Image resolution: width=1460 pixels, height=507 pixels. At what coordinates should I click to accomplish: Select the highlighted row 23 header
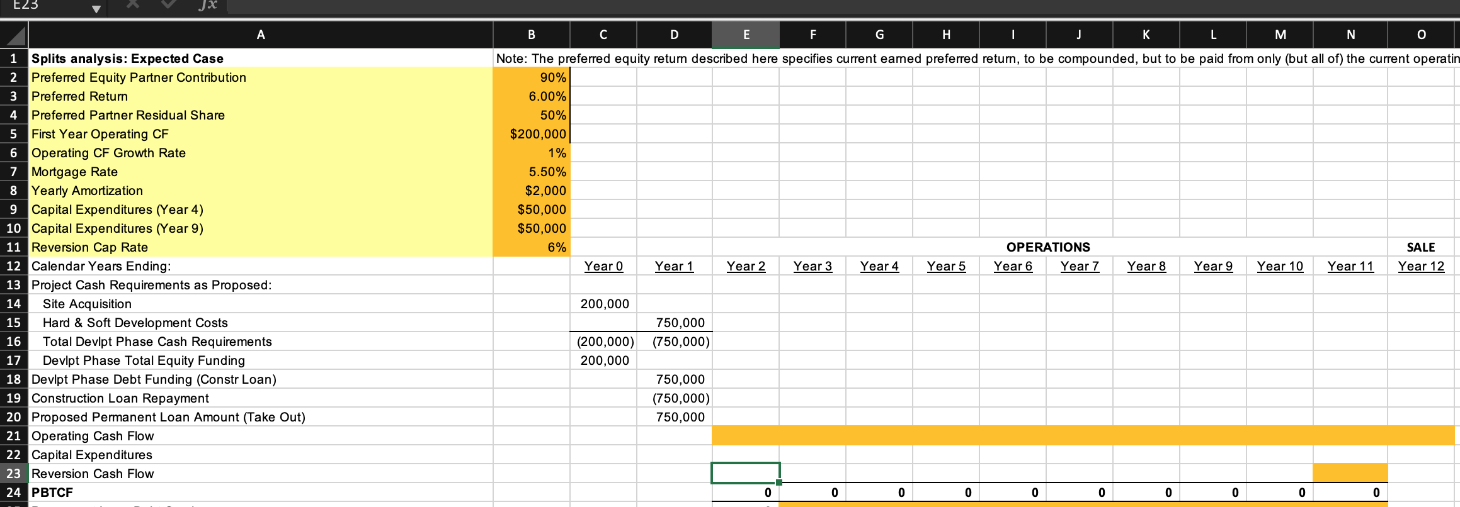[x=14, y=474]
